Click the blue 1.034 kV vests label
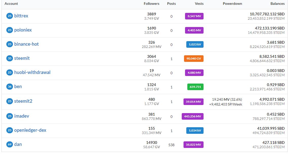The width and height of the screenshot is (292, 155). pyautogui.click(x=195, y=130)
